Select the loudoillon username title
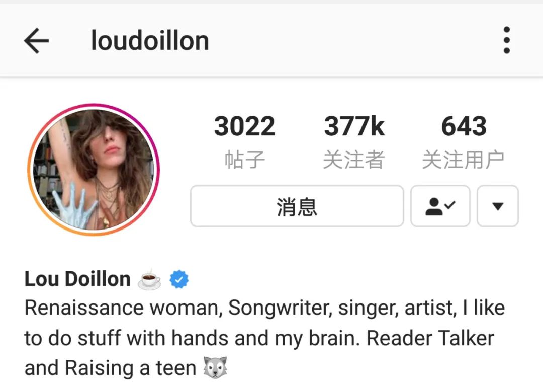 pyautogui.click(x=150, y=41)
